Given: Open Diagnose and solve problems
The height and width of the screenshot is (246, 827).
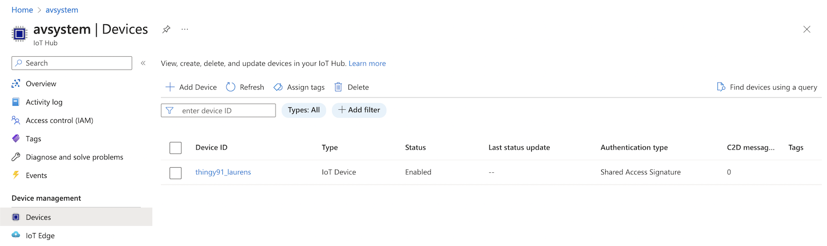Looking at the screenshot, I should point(74,157).
